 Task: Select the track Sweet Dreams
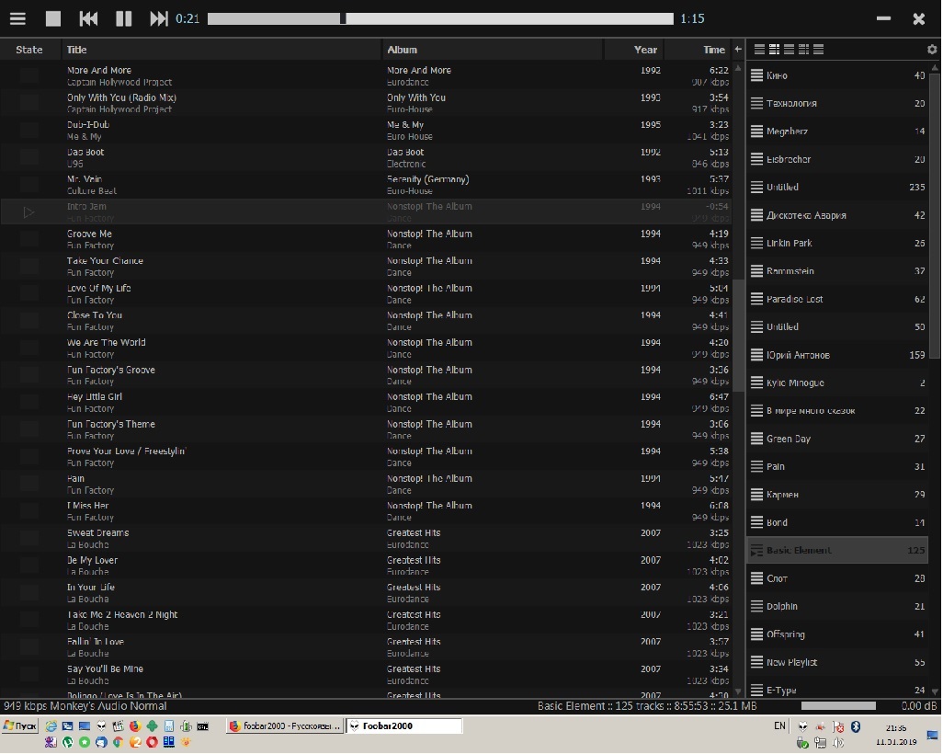pos(366,539)
